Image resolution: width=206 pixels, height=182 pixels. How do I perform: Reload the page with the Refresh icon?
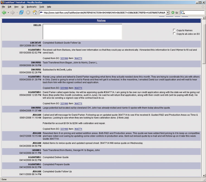(21, 12)
